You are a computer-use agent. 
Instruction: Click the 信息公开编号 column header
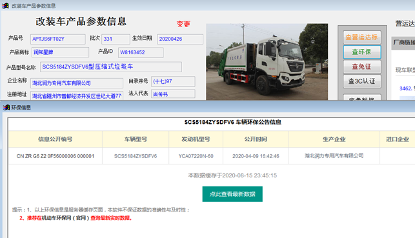tap(56, 139)
